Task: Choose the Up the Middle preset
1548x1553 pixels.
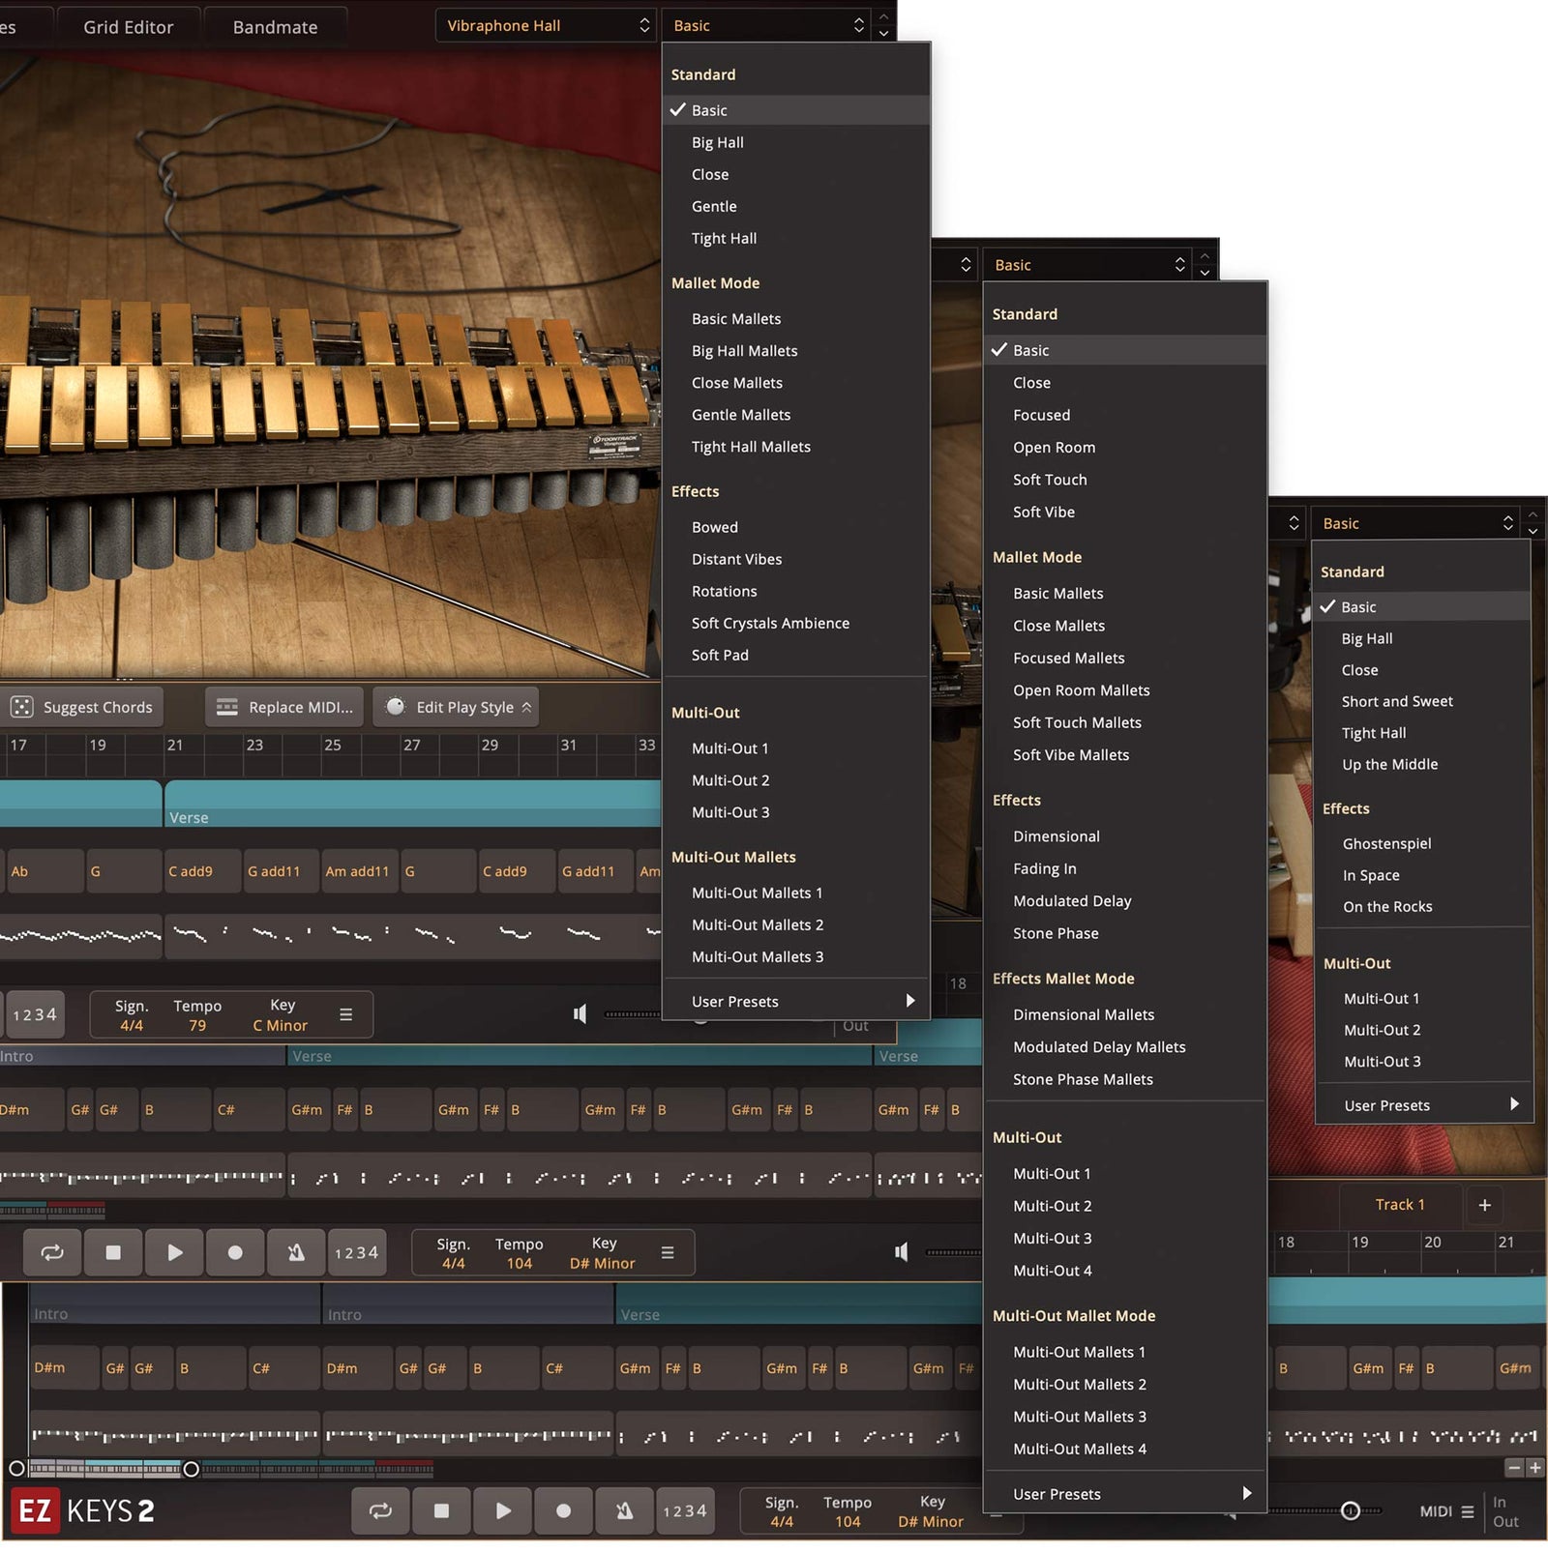Action: coord(1389,764)
